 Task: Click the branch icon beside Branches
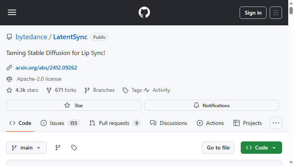click(x=87, y=90)
